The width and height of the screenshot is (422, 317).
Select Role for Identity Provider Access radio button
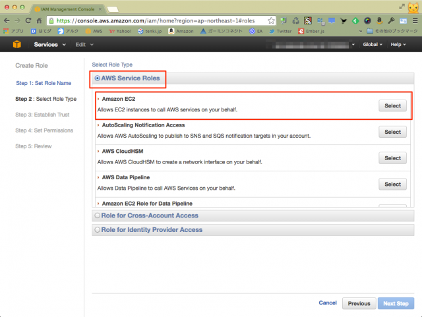(97, 230)
